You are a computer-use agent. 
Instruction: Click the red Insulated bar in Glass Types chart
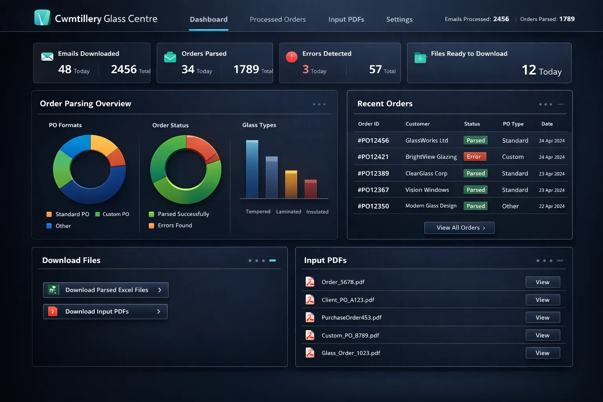coord(311,188)
